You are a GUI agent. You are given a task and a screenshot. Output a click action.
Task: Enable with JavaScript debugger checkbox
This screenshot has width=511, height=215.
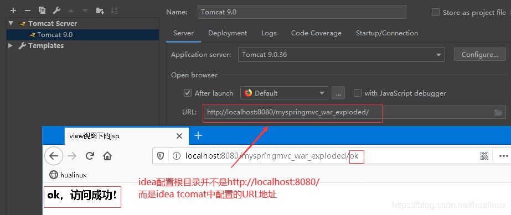[x=358, y=93]
